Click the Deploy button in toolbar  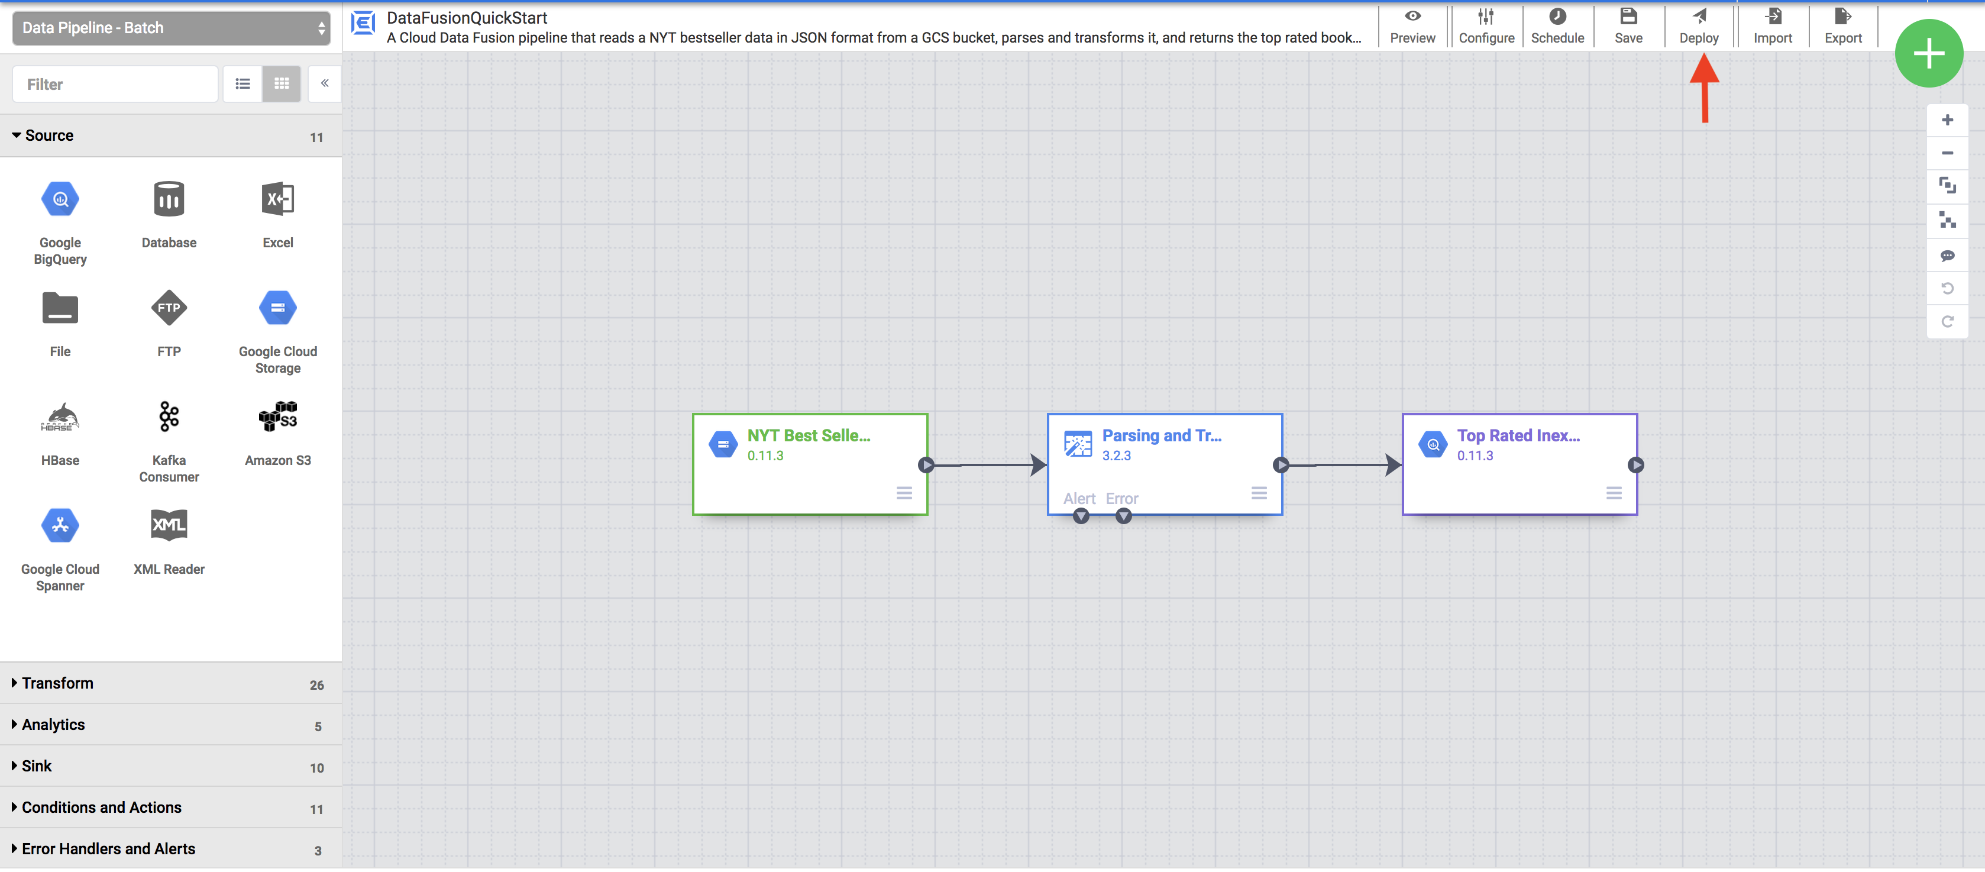[x=1699, y=24]
